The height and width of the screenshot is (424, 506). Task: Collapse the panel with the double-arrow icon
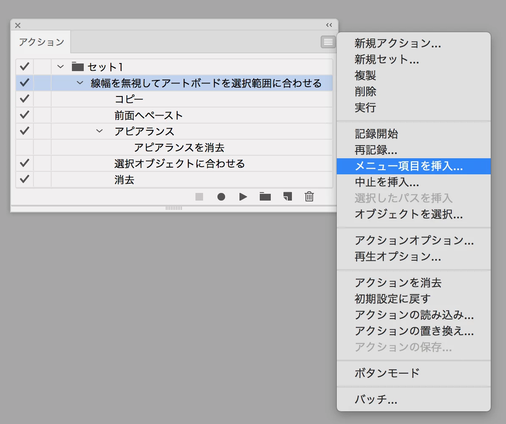coord(329,25)
